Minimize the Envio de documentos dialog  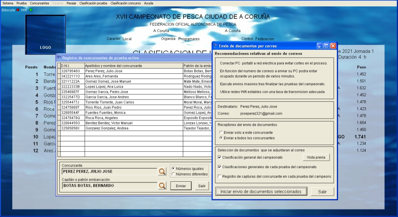[x=320, y=46]
